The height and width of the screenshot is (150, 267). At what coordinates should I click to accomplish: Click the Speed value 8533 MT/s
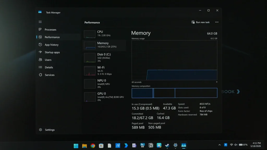(205, 104)
